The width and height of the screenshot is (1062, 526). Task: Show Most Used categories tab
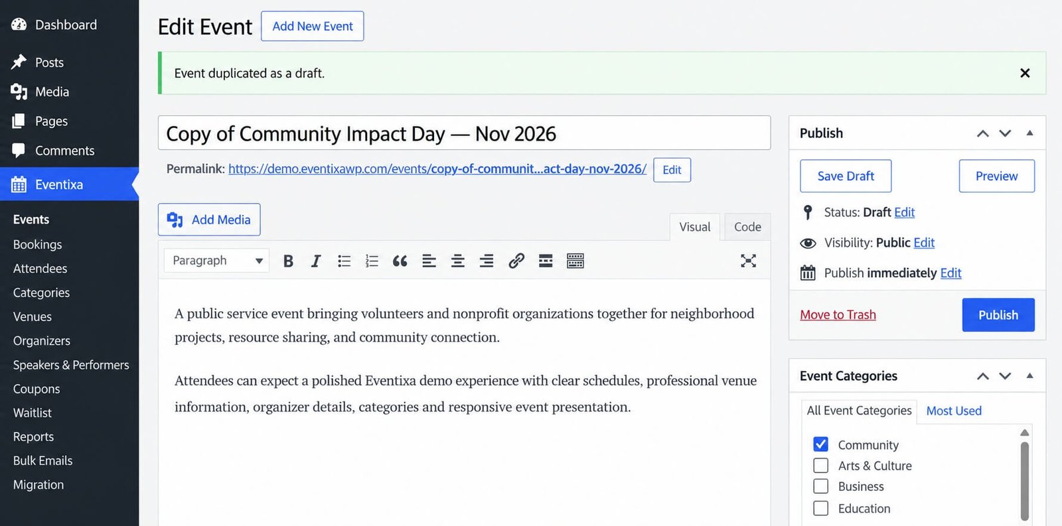click(x=954, y=411)
